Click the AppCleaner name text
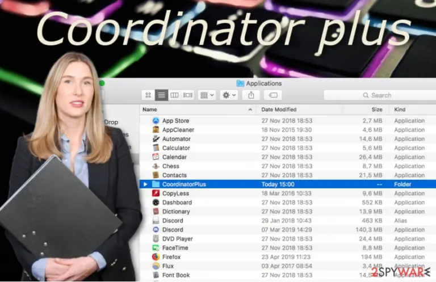436x282 pixels. point(178,130)
